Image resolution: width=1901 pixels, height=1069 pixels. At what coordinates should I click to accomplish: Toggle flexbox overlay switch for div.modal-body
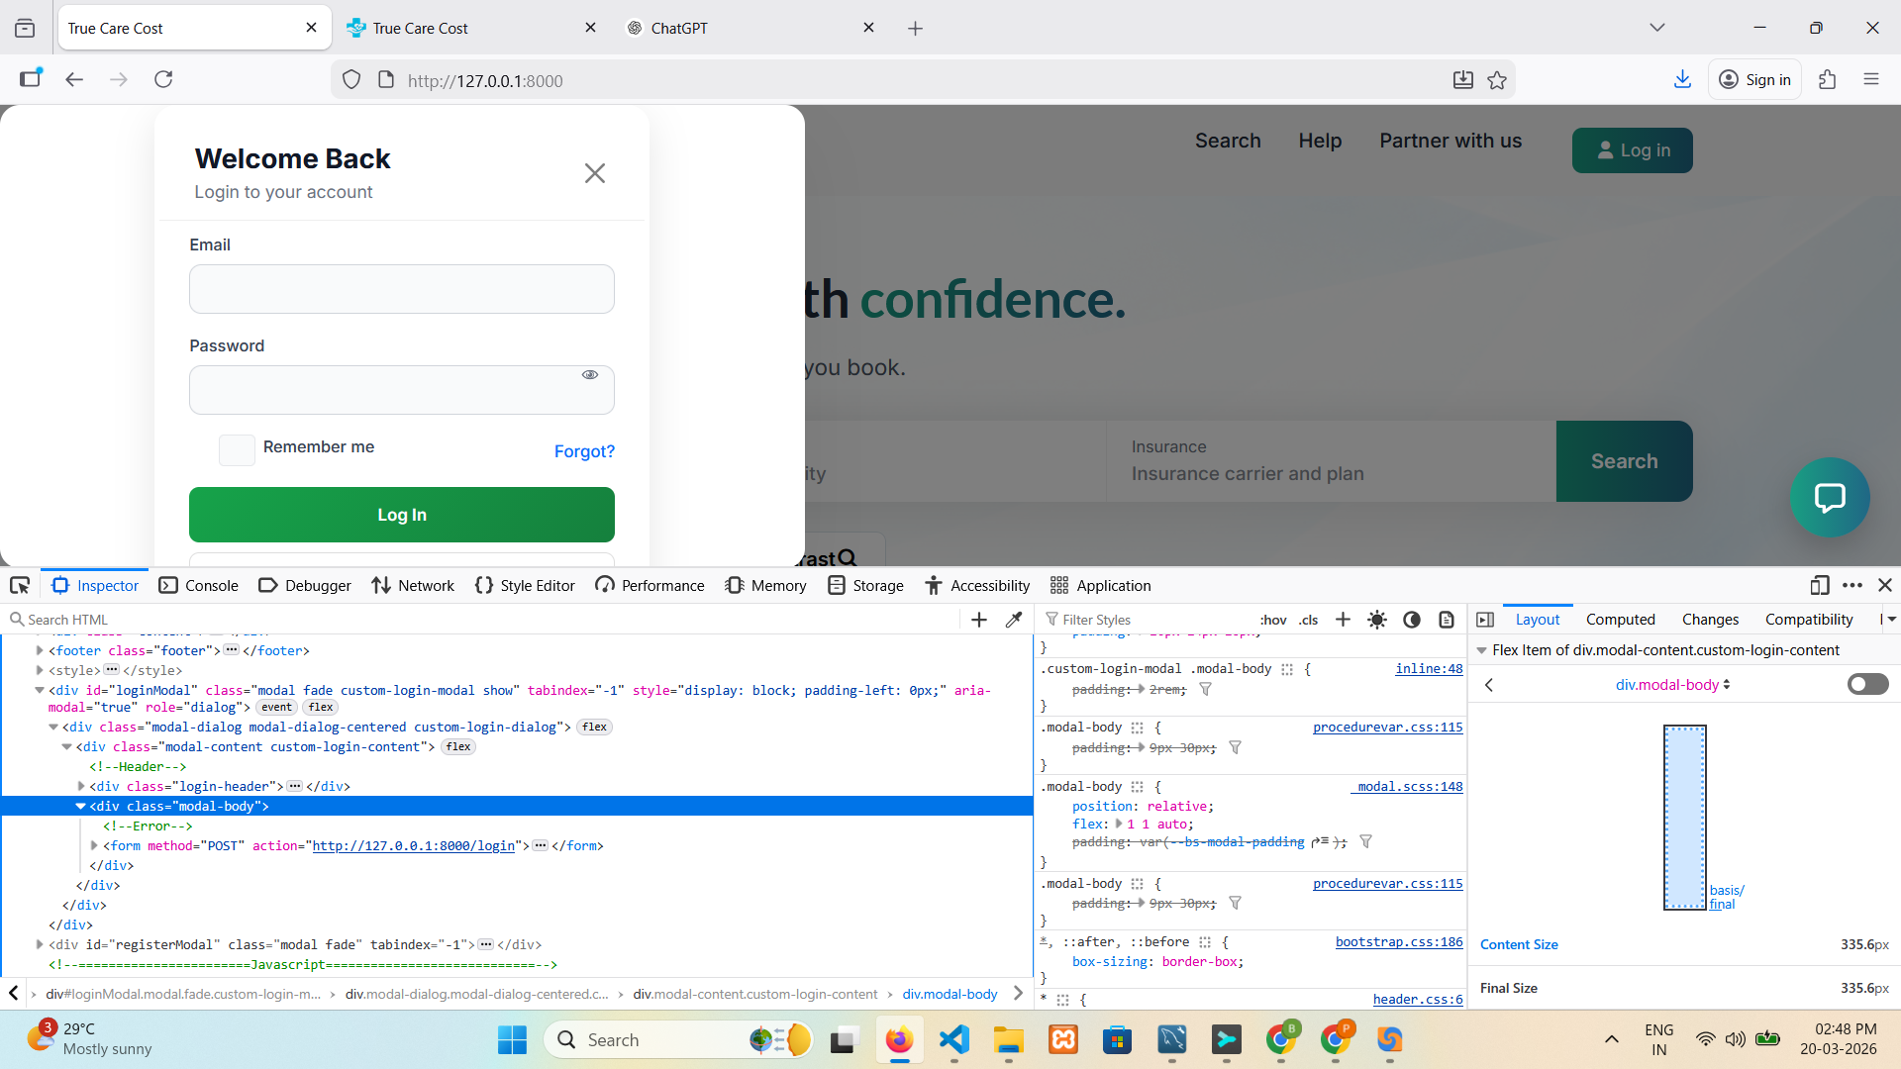[x=1867, y=684]
